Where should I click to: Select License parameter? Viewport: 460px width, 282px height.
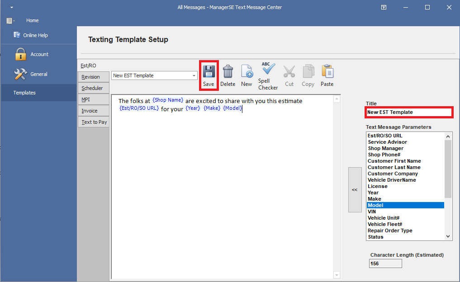click(405, 187)
